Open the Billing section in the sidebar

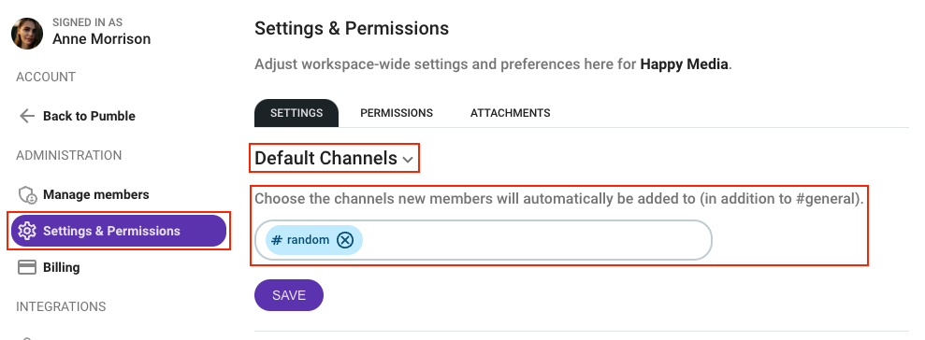62,267
